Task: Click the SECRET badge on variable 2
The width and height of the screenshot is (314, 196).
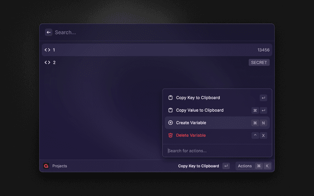Action: tap(259, 63)
